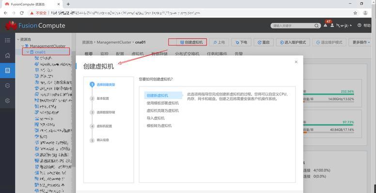The height and width of the screenshot is (193, 376).
Task: Select 创建新虚拟机 option
Action: [x=163, y=96]
